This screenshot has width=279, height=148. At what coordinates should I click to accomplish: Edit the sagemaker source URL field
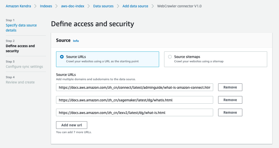coord(135,100)
